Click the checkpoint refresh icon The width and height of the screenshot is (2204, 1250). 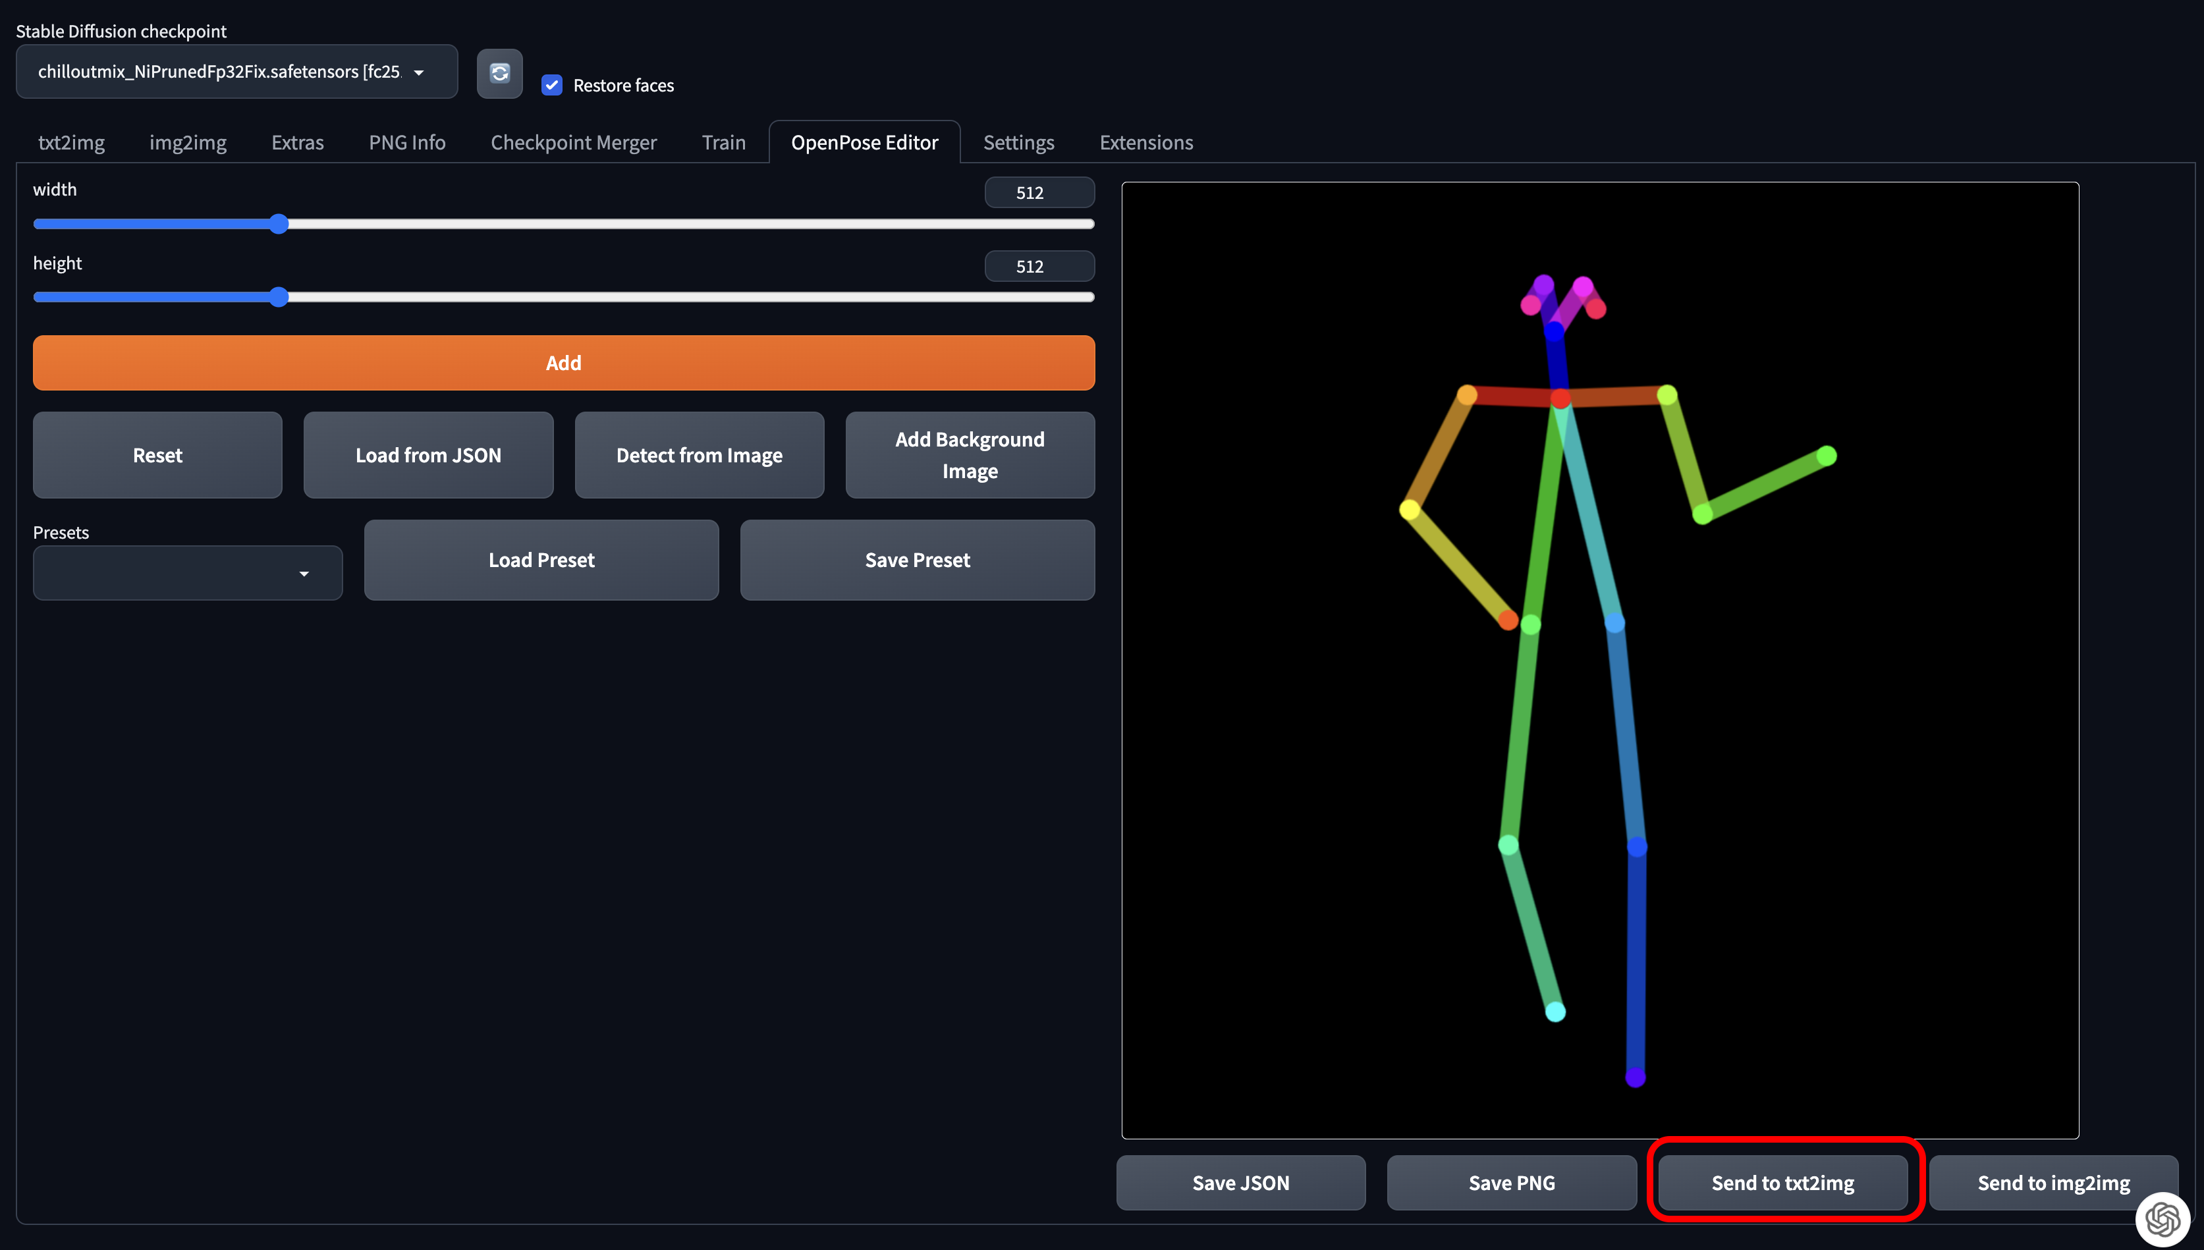pyautogui.click(x=499, y=73)
